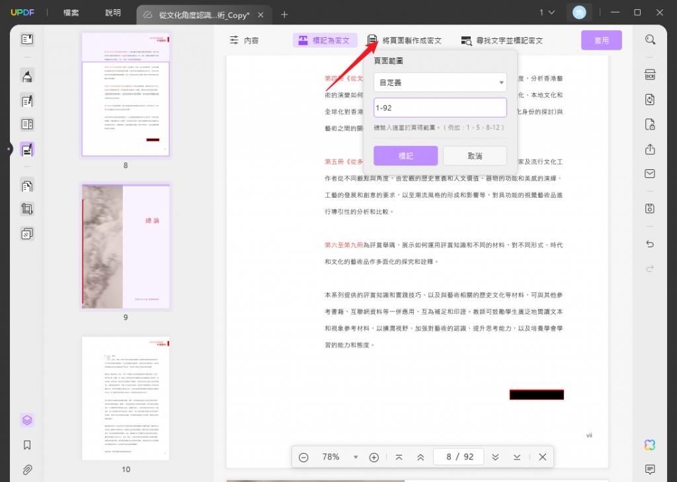Image resolution: width=677 pixels, height=482 pixels.
Task: Select the Comment highlighter tool in sidebar
Action: (x=27, y=77)
